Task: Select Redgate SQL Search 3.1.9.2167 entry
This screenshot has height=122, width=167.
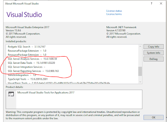Action: pos(27,47)
